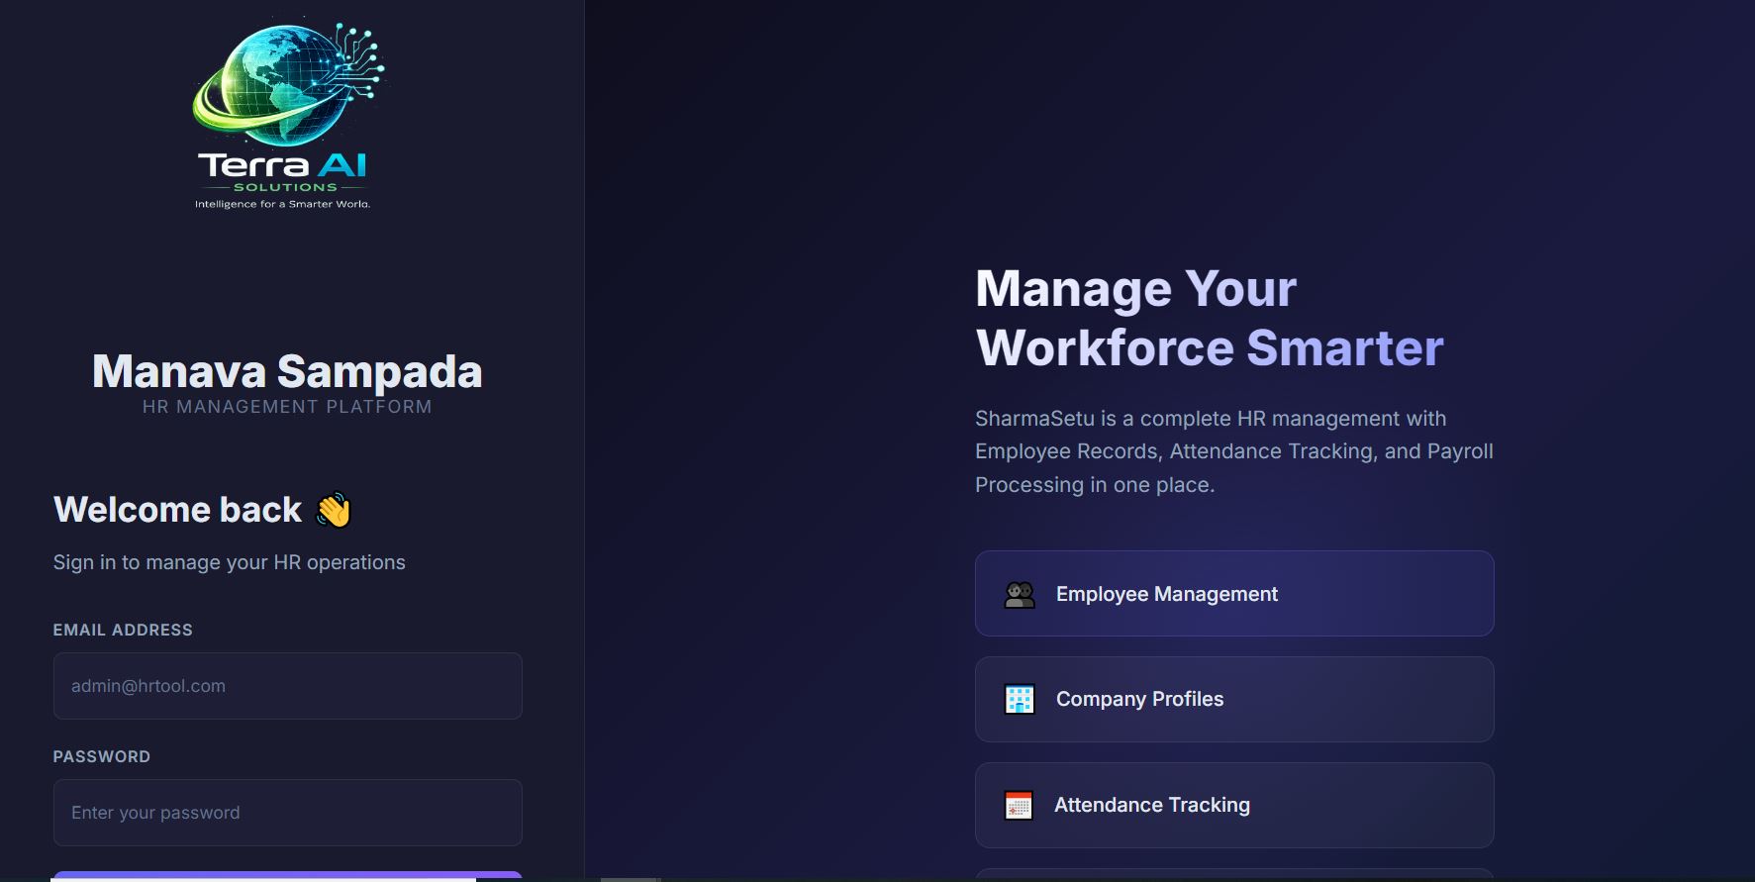
Task: Open the Attendance Tracking feature card
Action: [1233, 805]
